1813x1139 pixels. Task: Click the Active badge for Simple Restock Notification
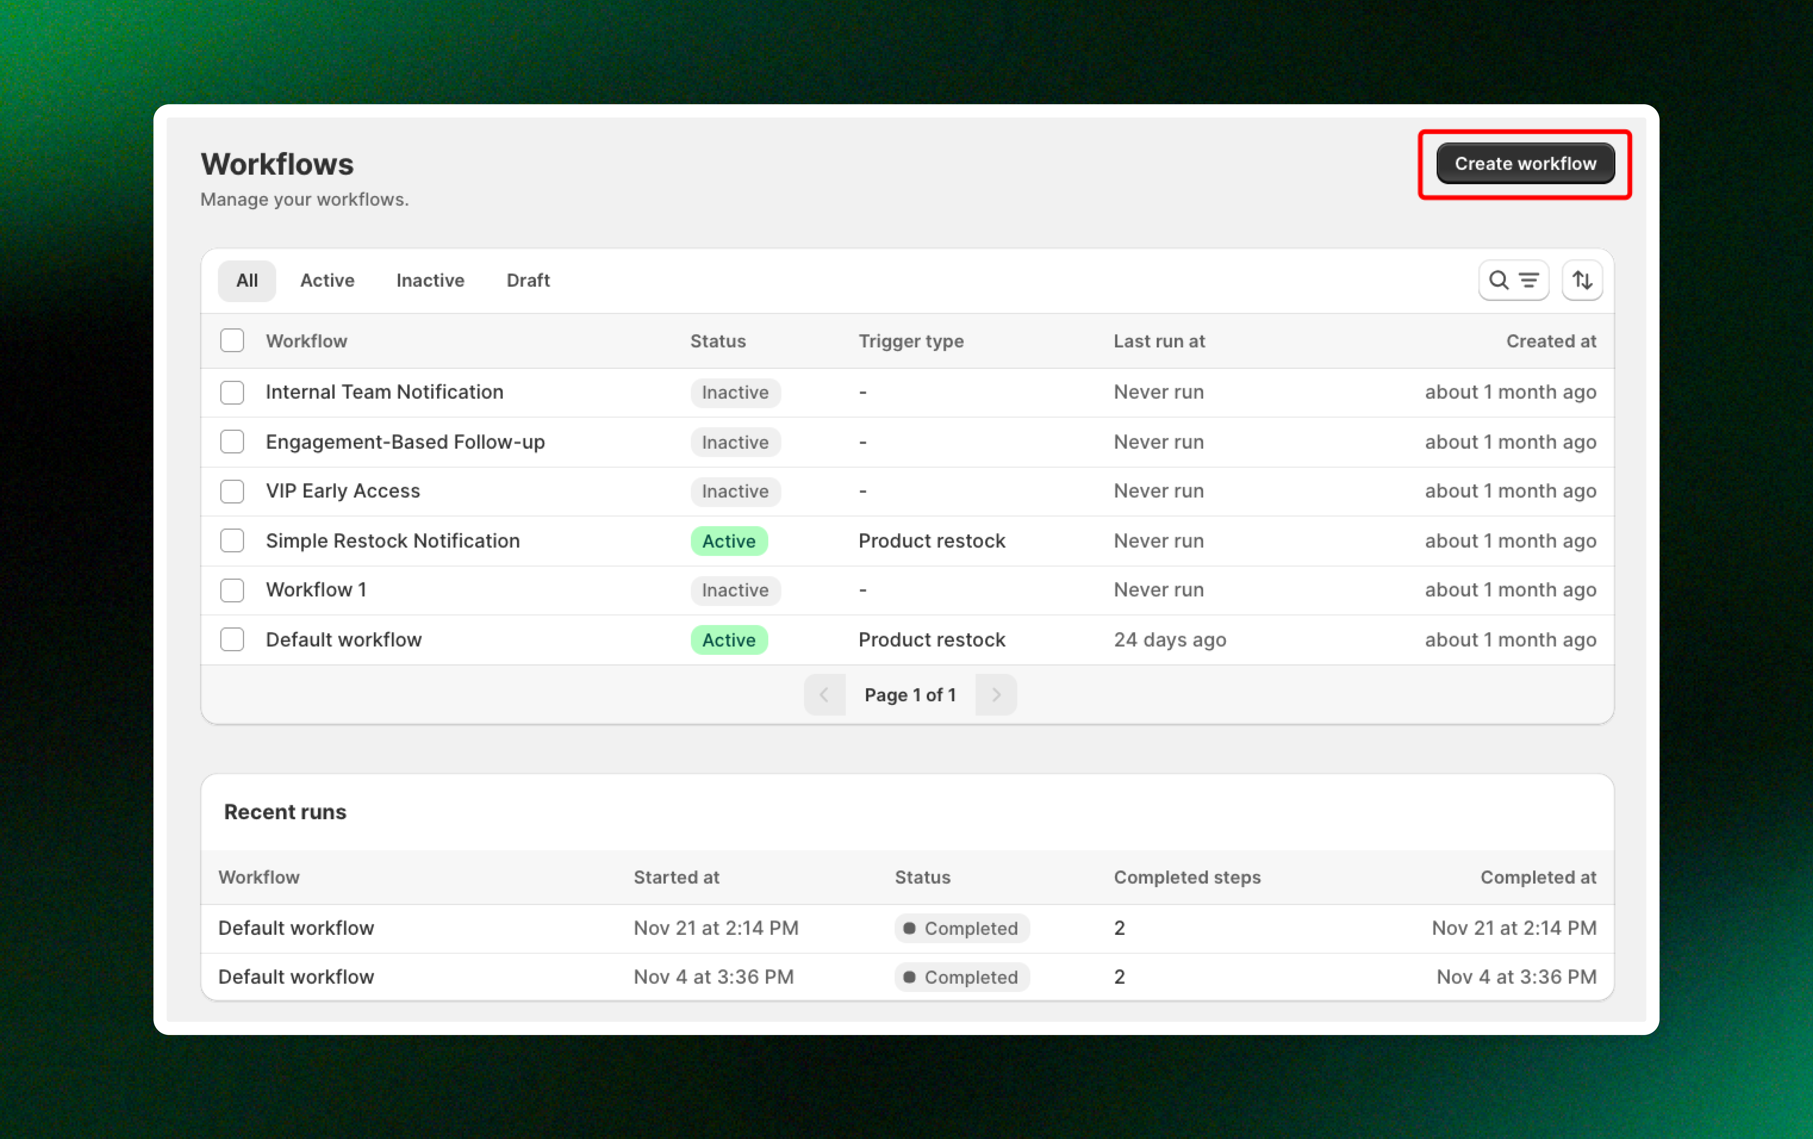click(729, 541)
